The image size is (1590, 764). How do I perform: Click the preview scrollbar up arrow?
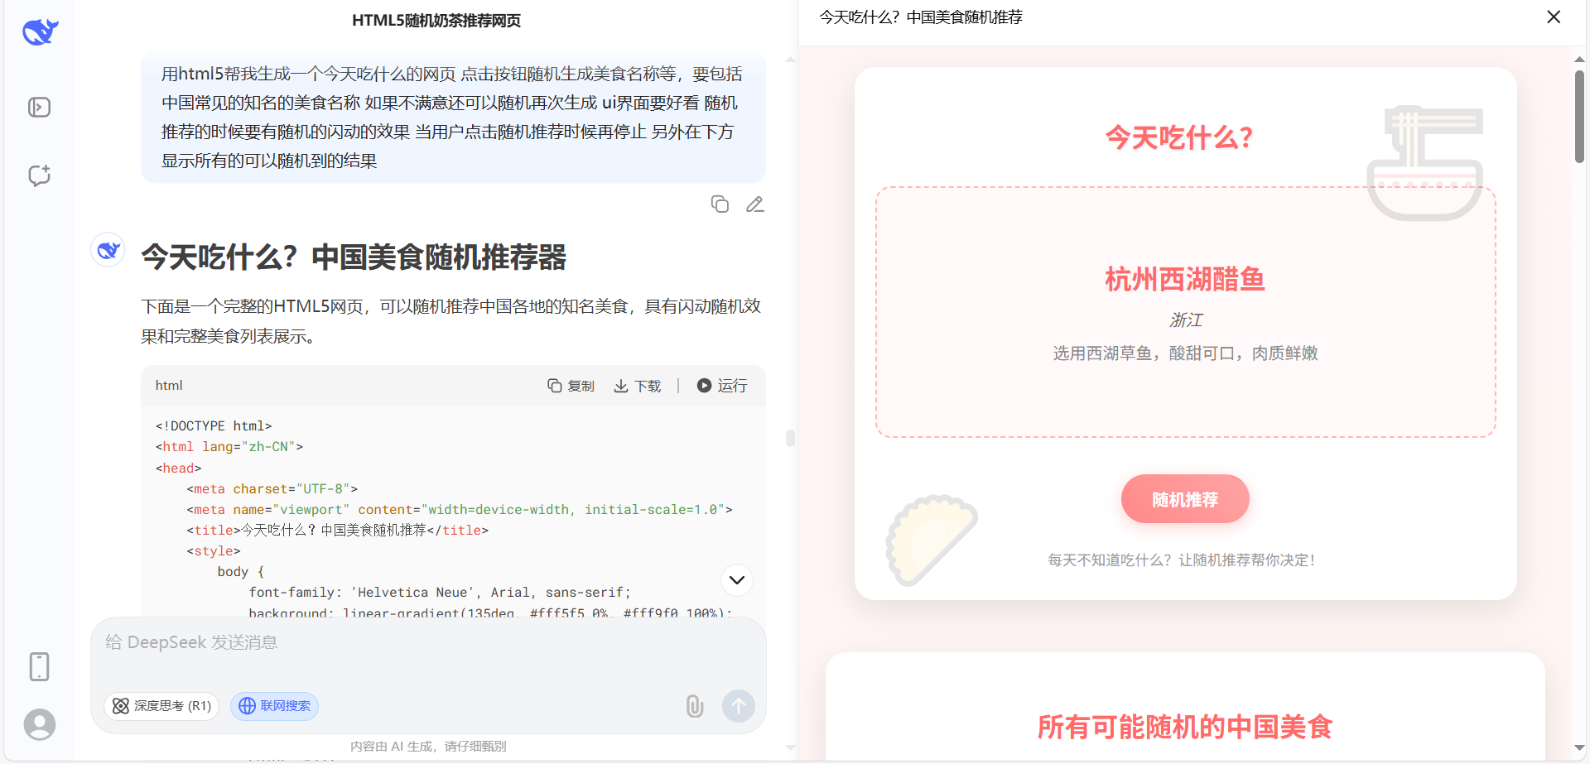[1579, 59]
